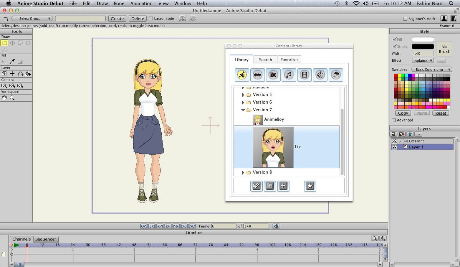Open the camera images category in library
Viewport: 460px width, 267px height.
[273, 75]
